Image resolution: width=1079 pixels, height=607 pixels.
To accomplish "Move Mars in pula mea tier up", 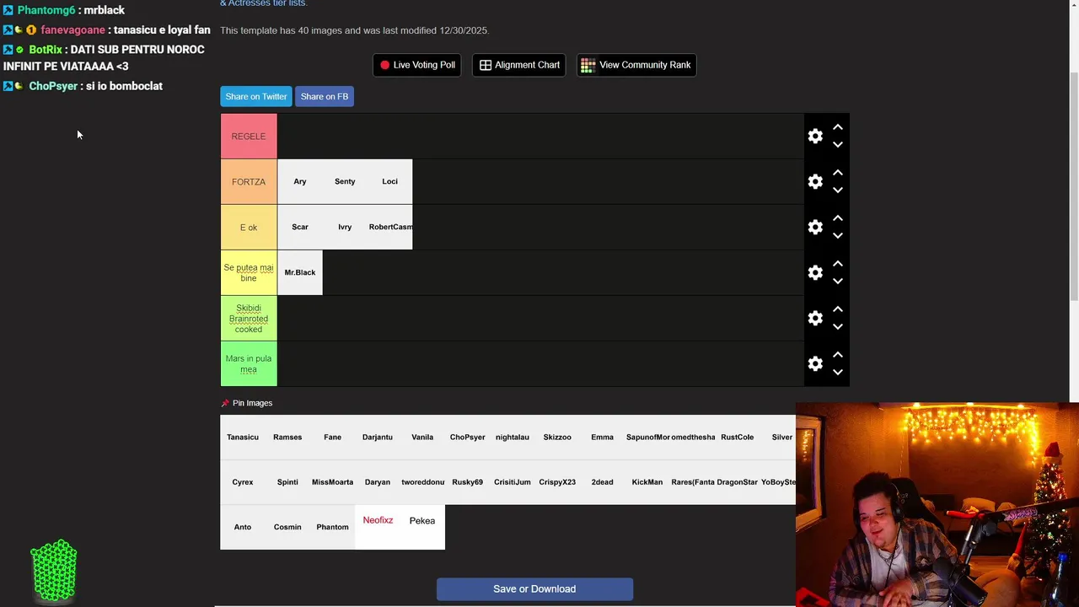I will click(838, 355).
